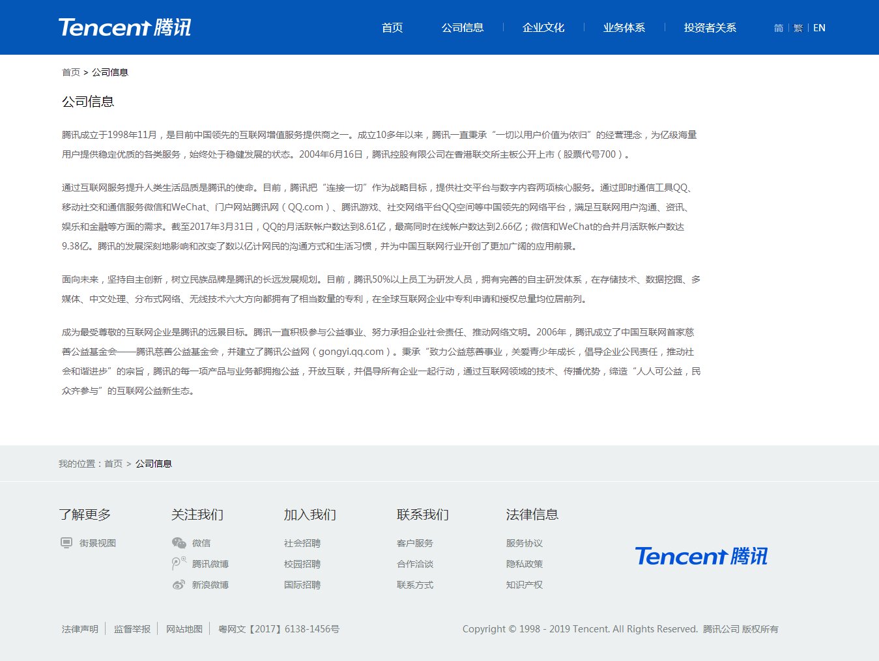Open the 法律声明 footer link
Image resolution: width=879 pixels, height=661 pixels.
tap(80, 629)
